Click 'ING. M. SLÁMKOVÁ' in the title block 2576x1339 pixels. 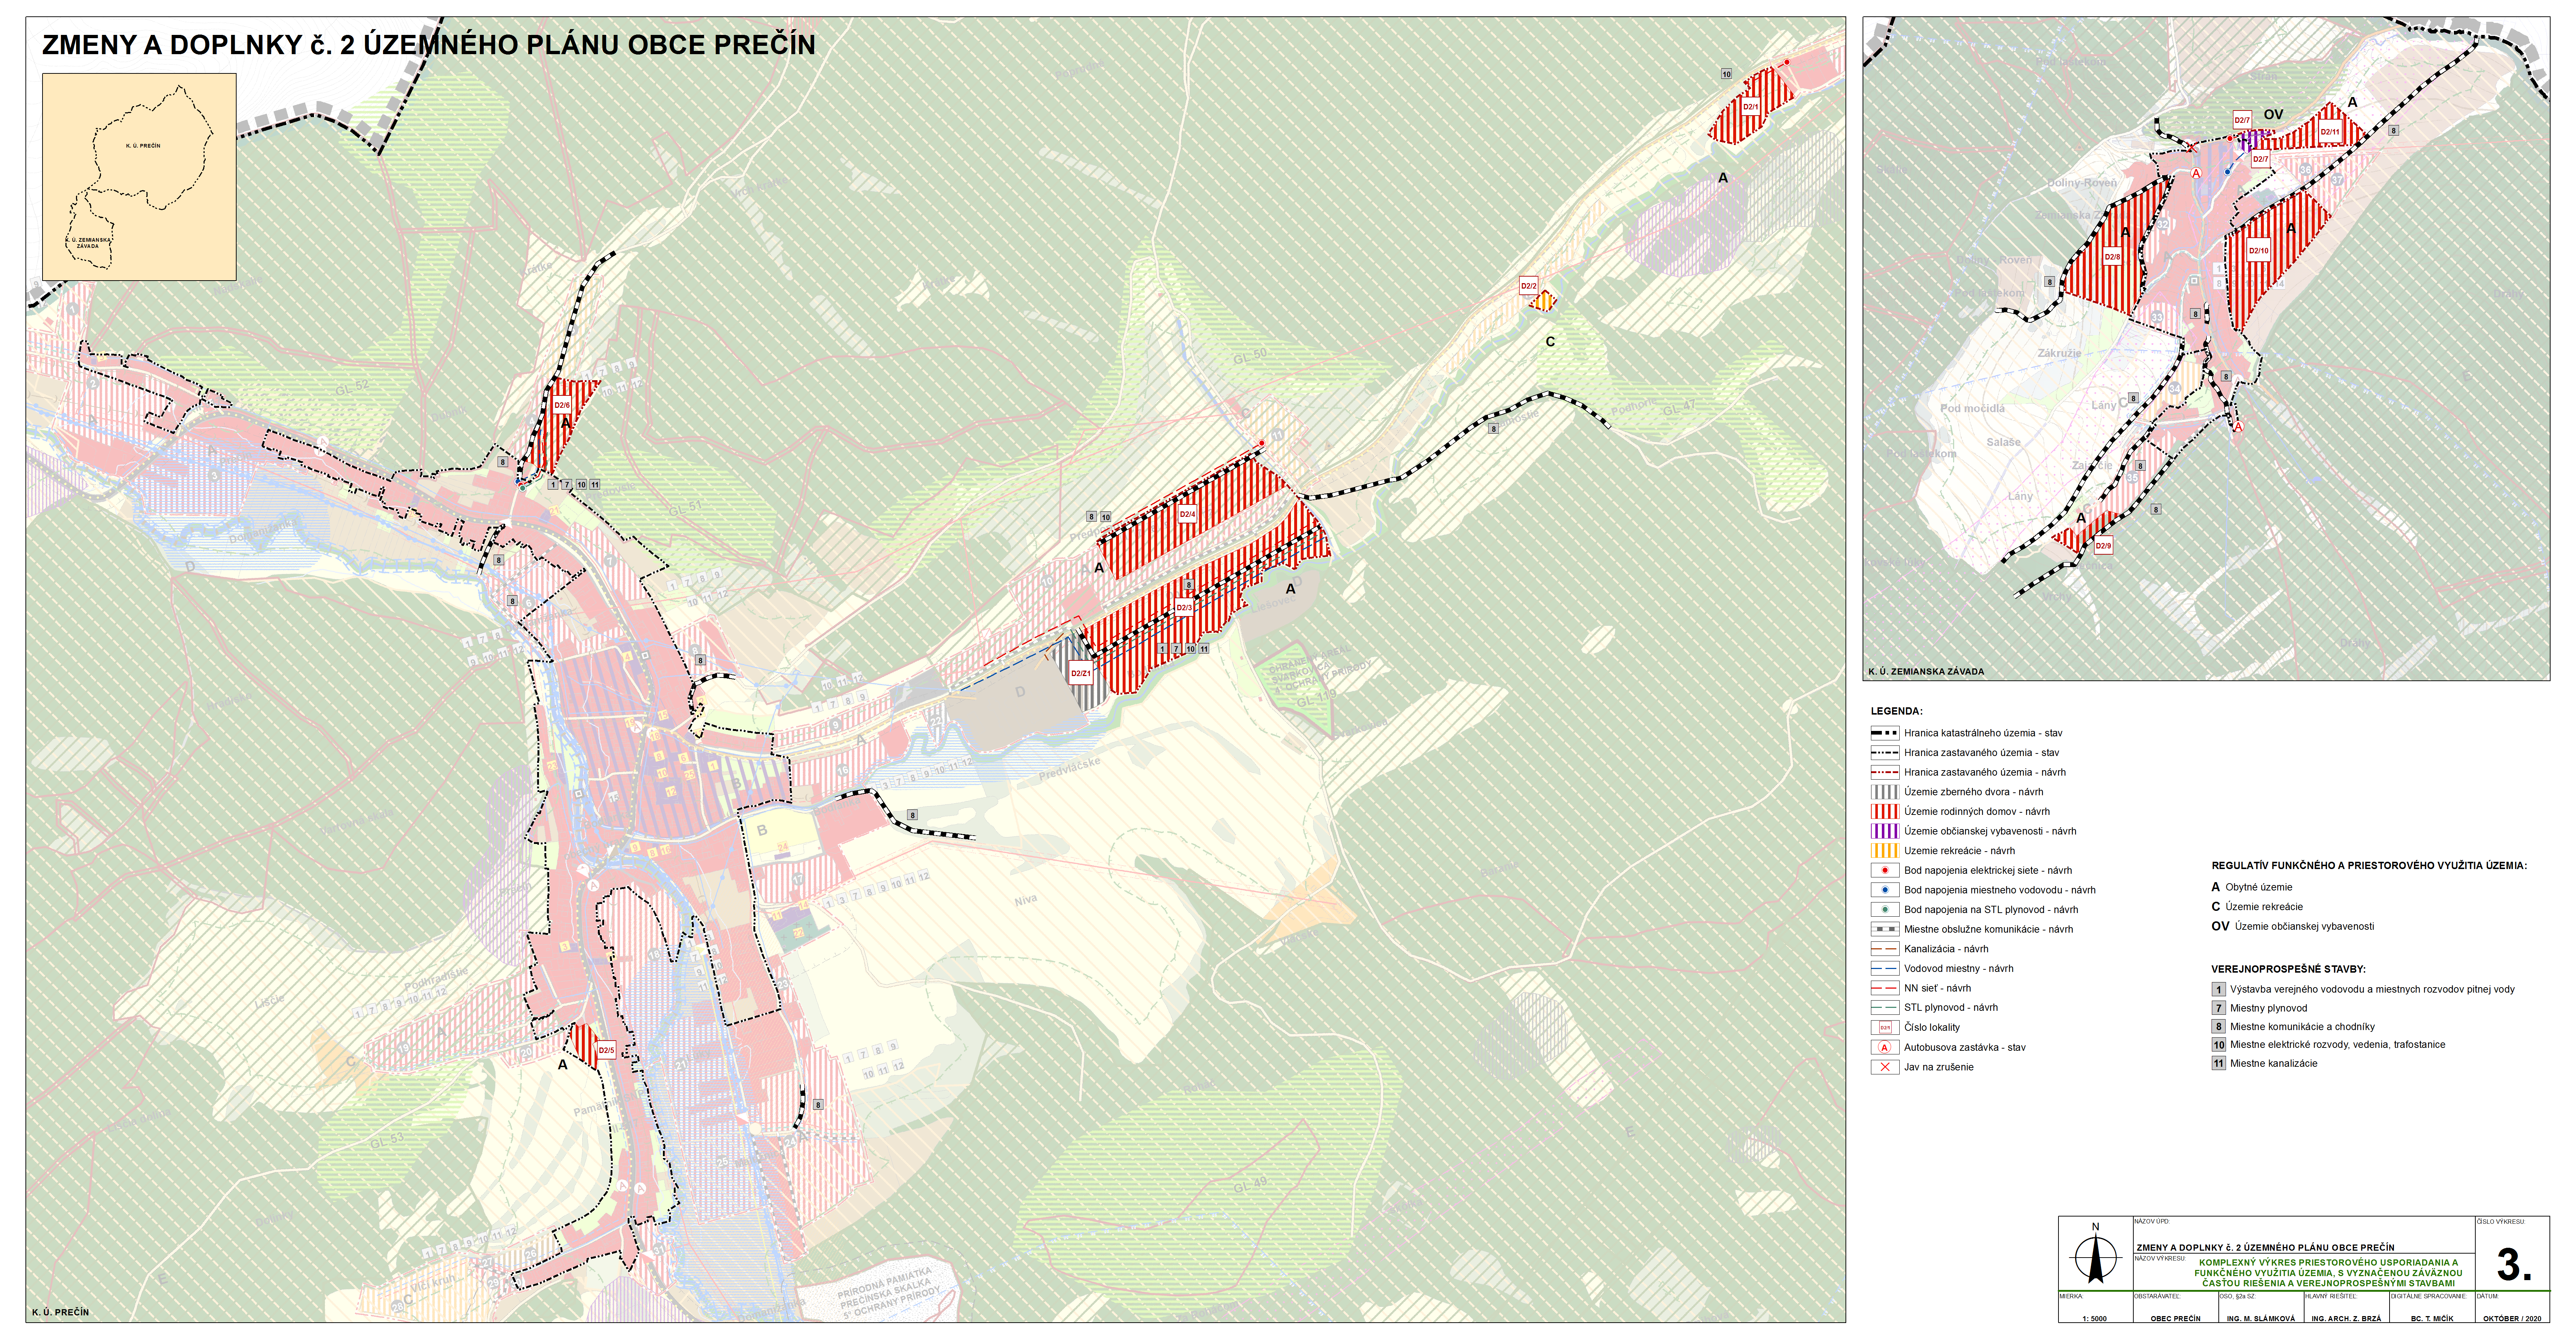coord(2260,1319)
